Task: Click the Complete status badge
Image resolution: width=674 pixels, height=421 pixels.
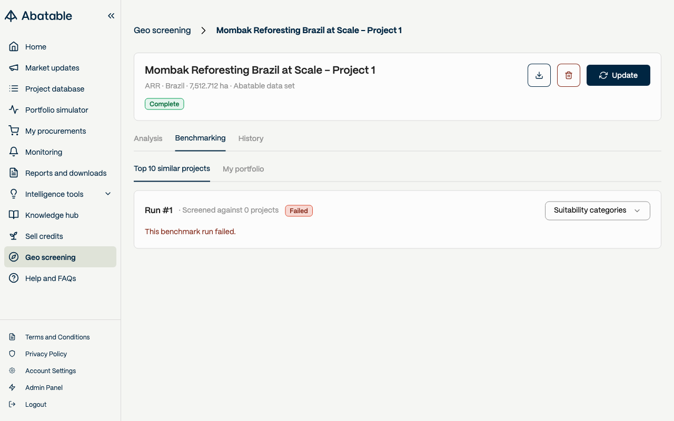Action: click(x=164, y=104)
